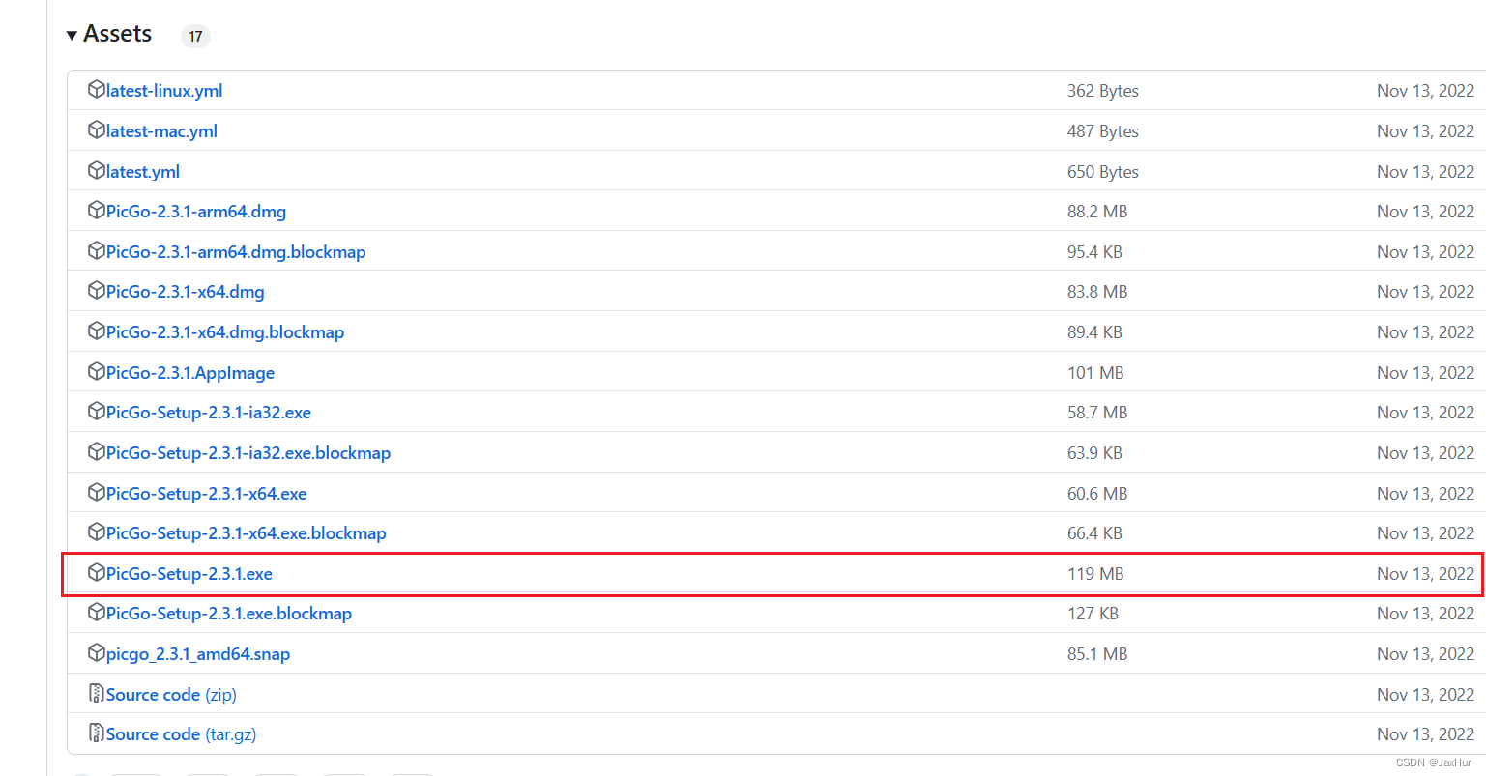The image size is (1486, 776).
Task: Click the package icon beside latest-mac.yml
Action: [96, 130]
